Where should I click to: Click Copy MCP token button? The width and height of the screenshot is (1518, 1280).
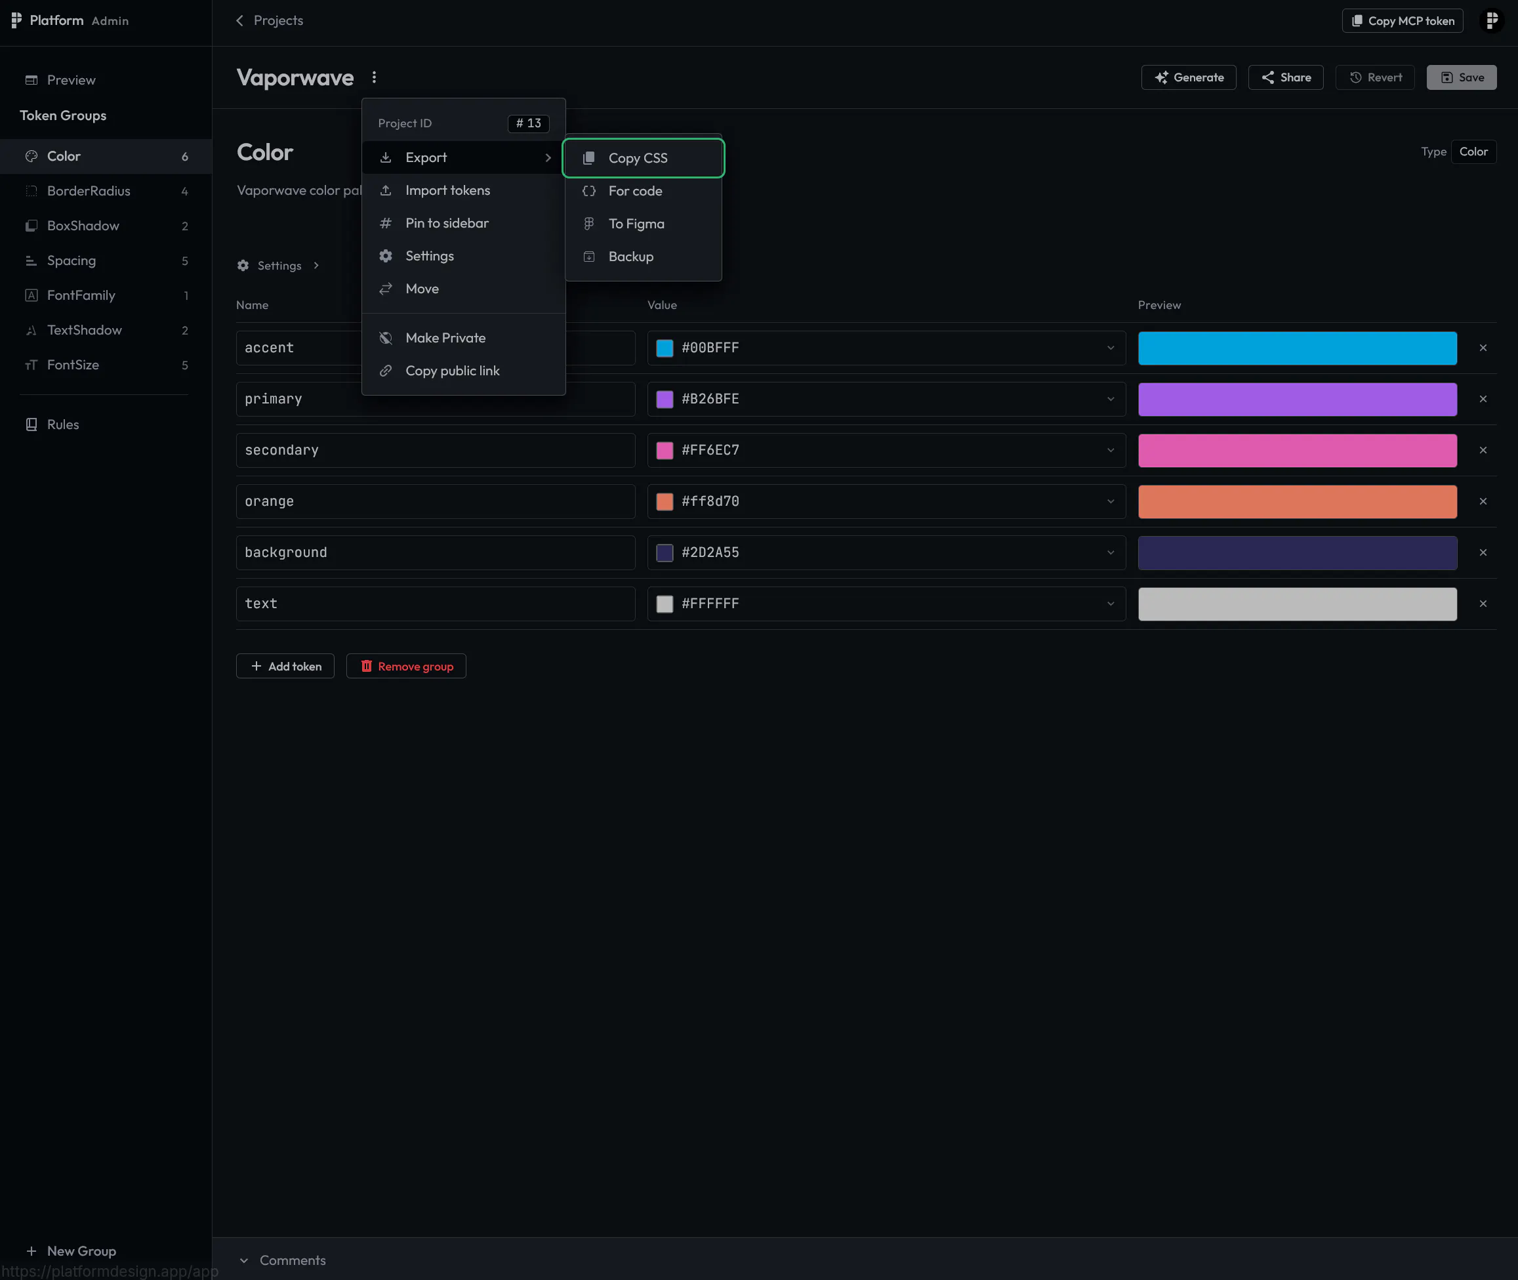[1402, 20]
